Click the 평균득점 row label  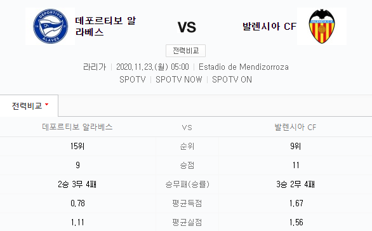(x=187, y=203)
